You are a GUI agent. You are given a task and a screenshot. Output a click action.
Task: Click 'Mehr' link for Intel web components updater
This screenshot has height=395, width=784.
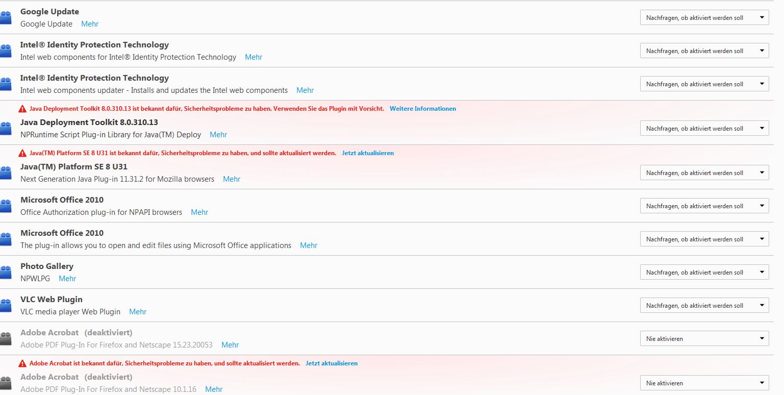[x=305, y=90]
